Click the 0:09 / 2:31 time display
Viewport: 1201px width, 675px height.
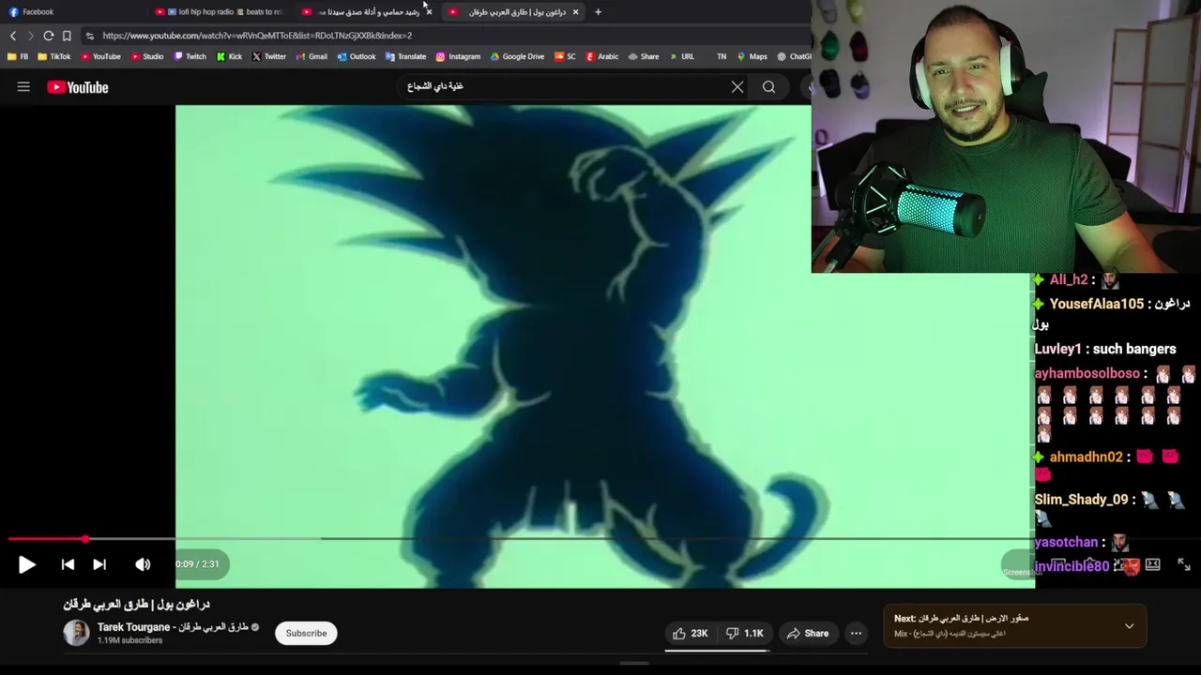click(197, 564)
